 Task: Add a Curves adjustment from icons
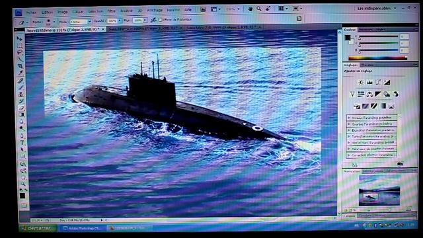coord(378,82)
